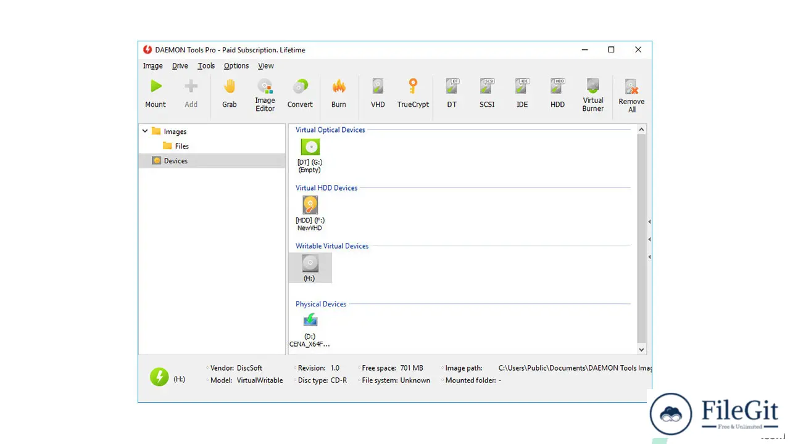Click the device list vertical scrollbar thumb
The width and height of the screenshot is (790, 444).
coord(641,238)
